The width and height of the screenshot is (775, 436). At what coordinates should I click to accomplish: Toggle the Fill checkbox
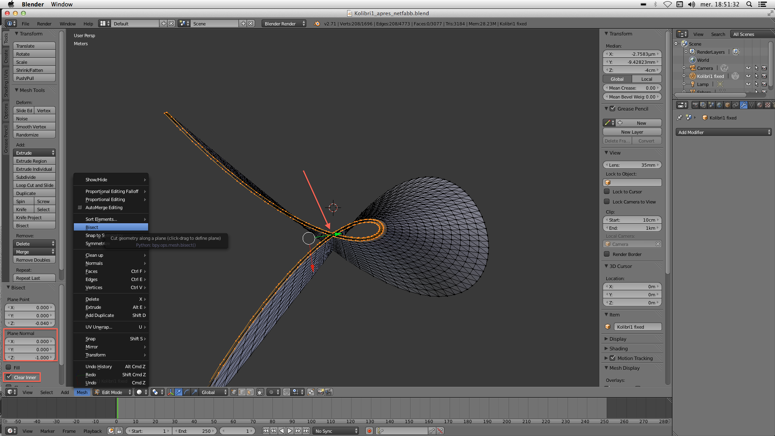click(8, 367)
